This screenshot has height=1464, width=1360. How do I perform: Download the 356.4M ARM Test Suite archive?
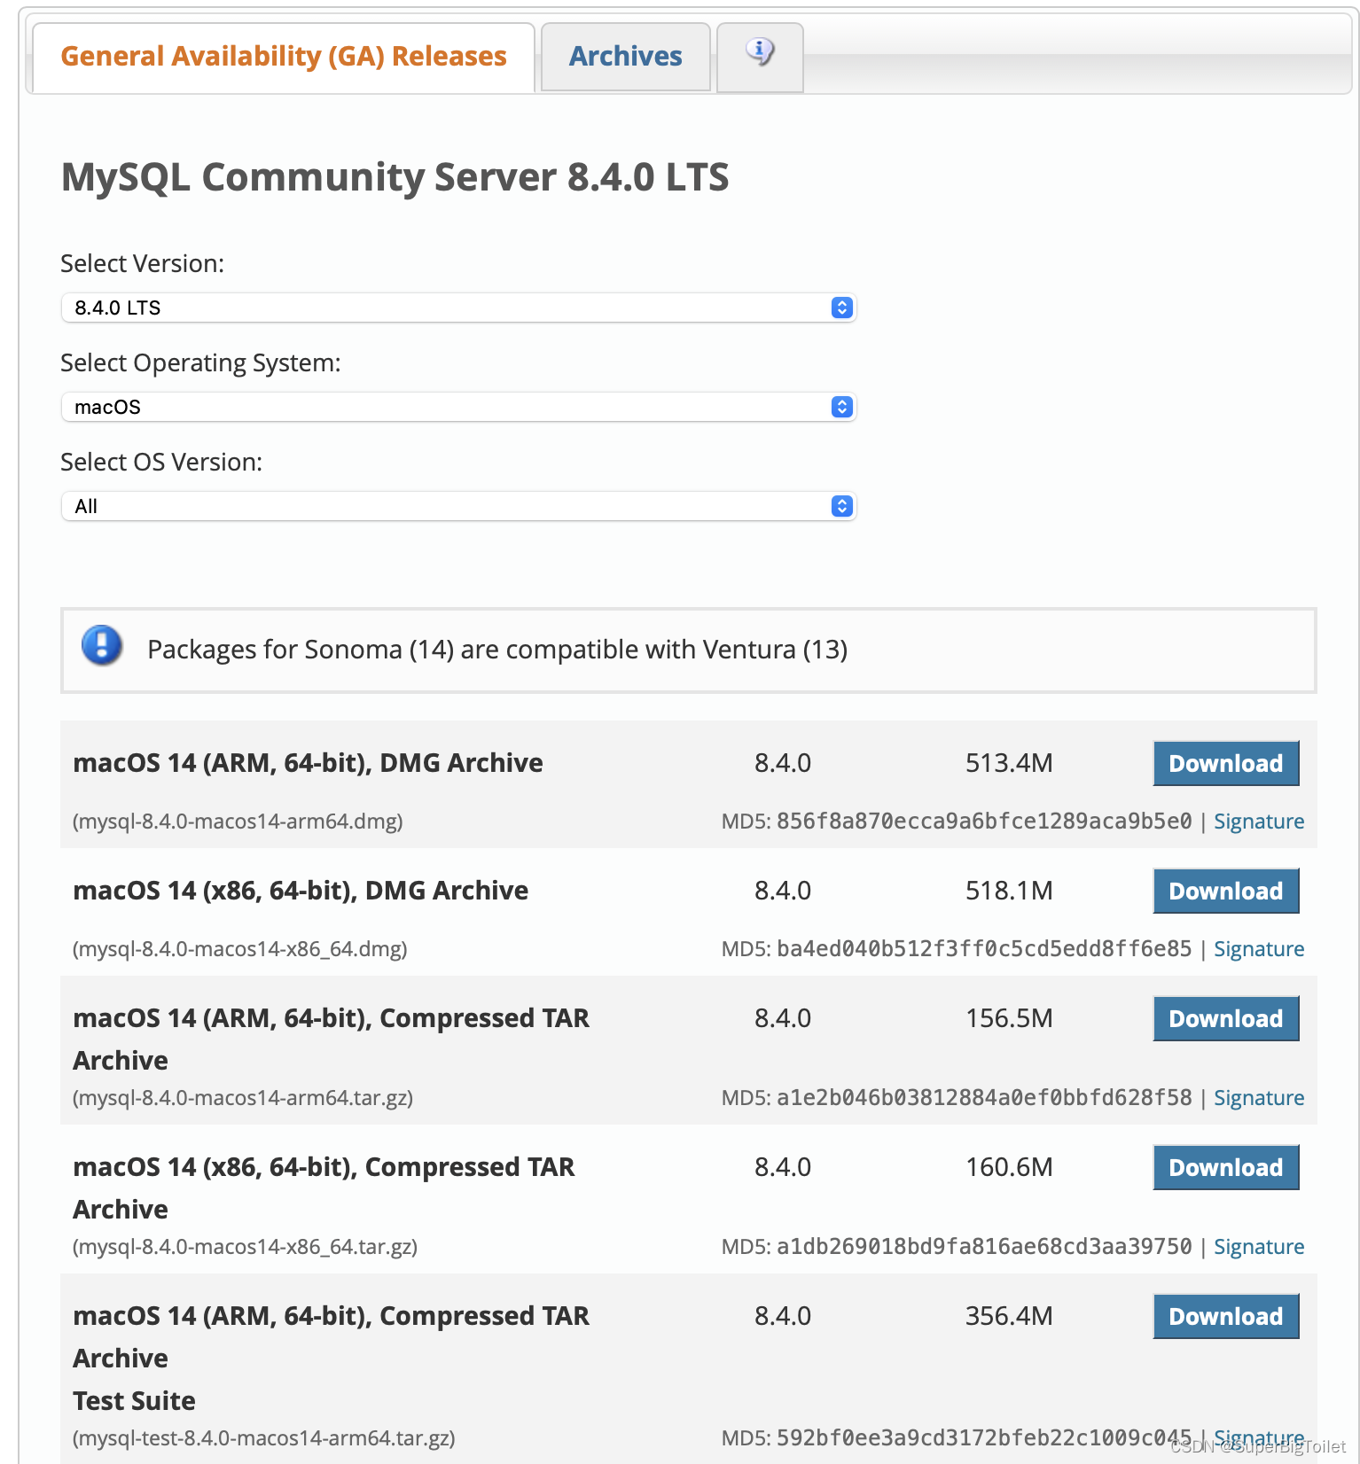coord(1226,1316)
